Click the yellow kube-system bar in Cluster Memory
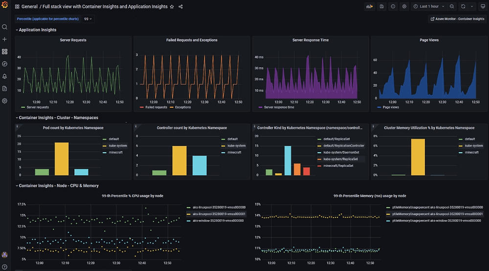Screen dimensions: 489x271 tap(418, 157)
